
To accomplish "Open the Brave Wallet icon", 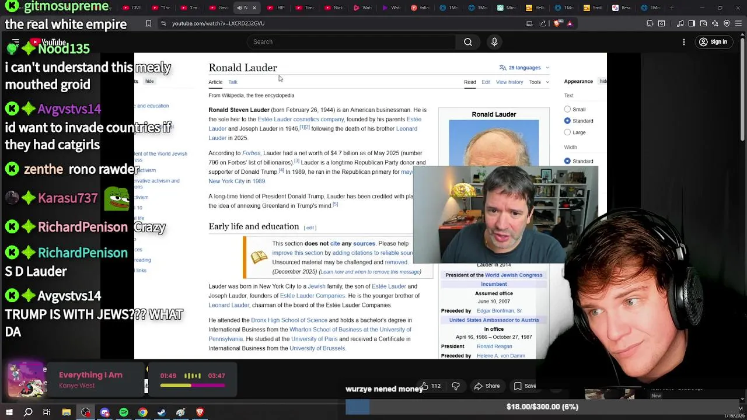I will click(703, 23).
